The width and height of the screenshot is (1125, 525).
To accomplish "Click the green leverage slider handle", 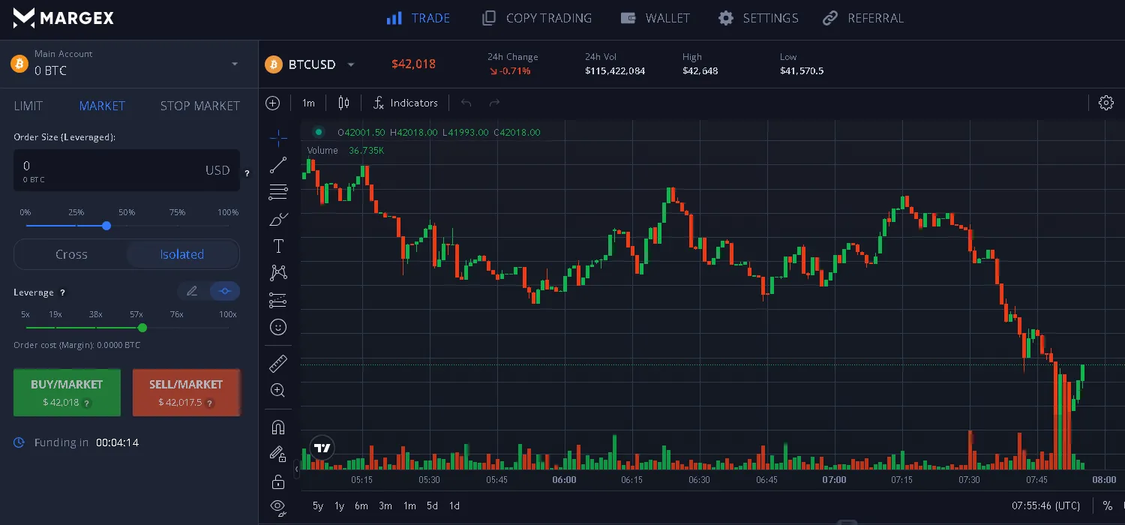I will [142, 328].
